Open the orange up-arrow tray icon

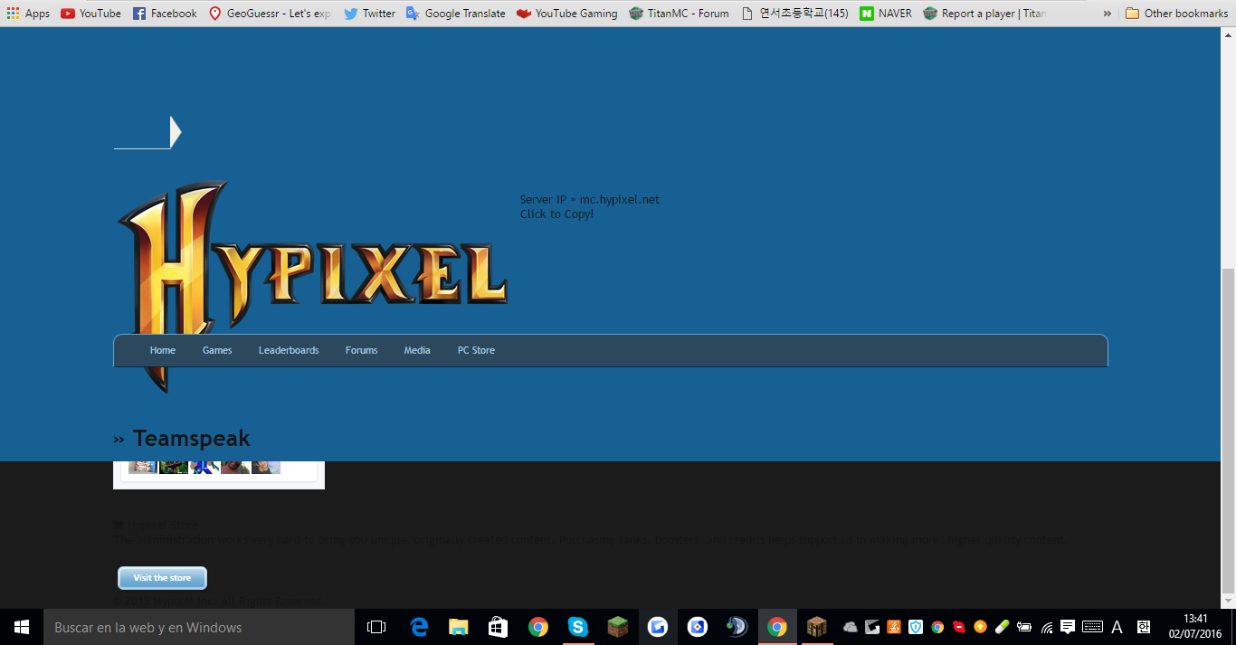980,627
